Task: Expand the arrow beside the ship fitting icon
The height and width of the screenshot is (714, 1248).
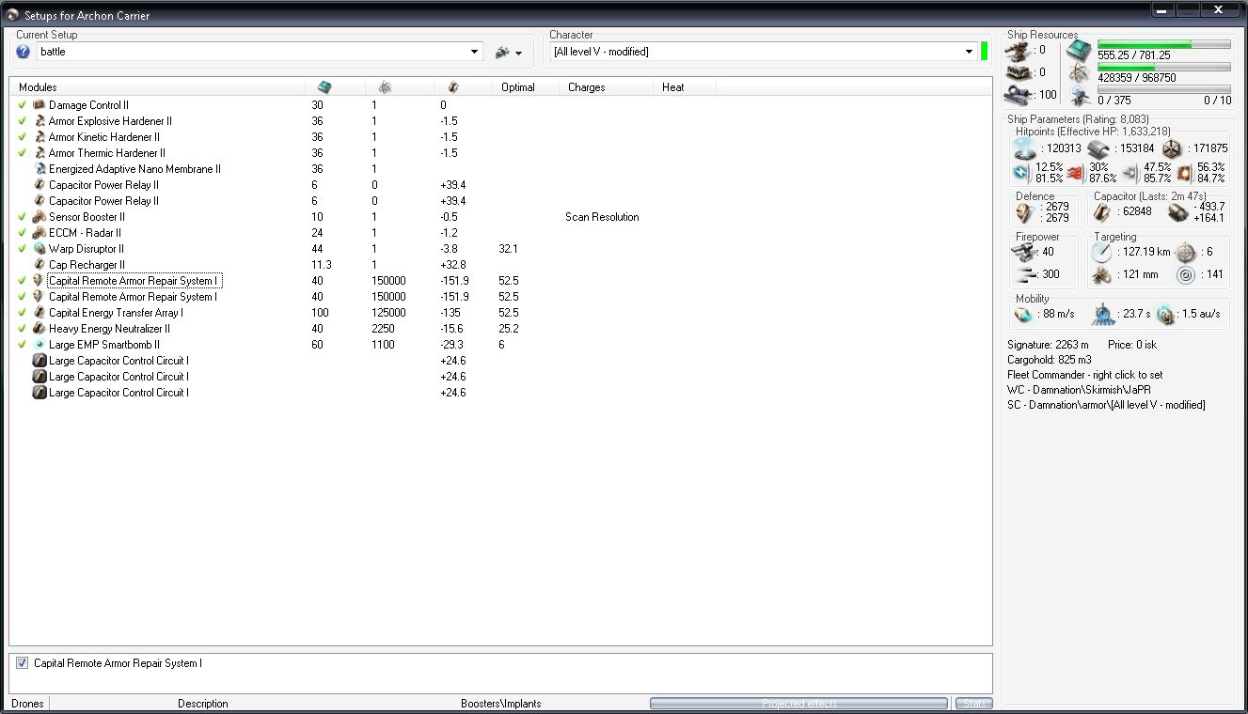Action: (x=518, y=54)
